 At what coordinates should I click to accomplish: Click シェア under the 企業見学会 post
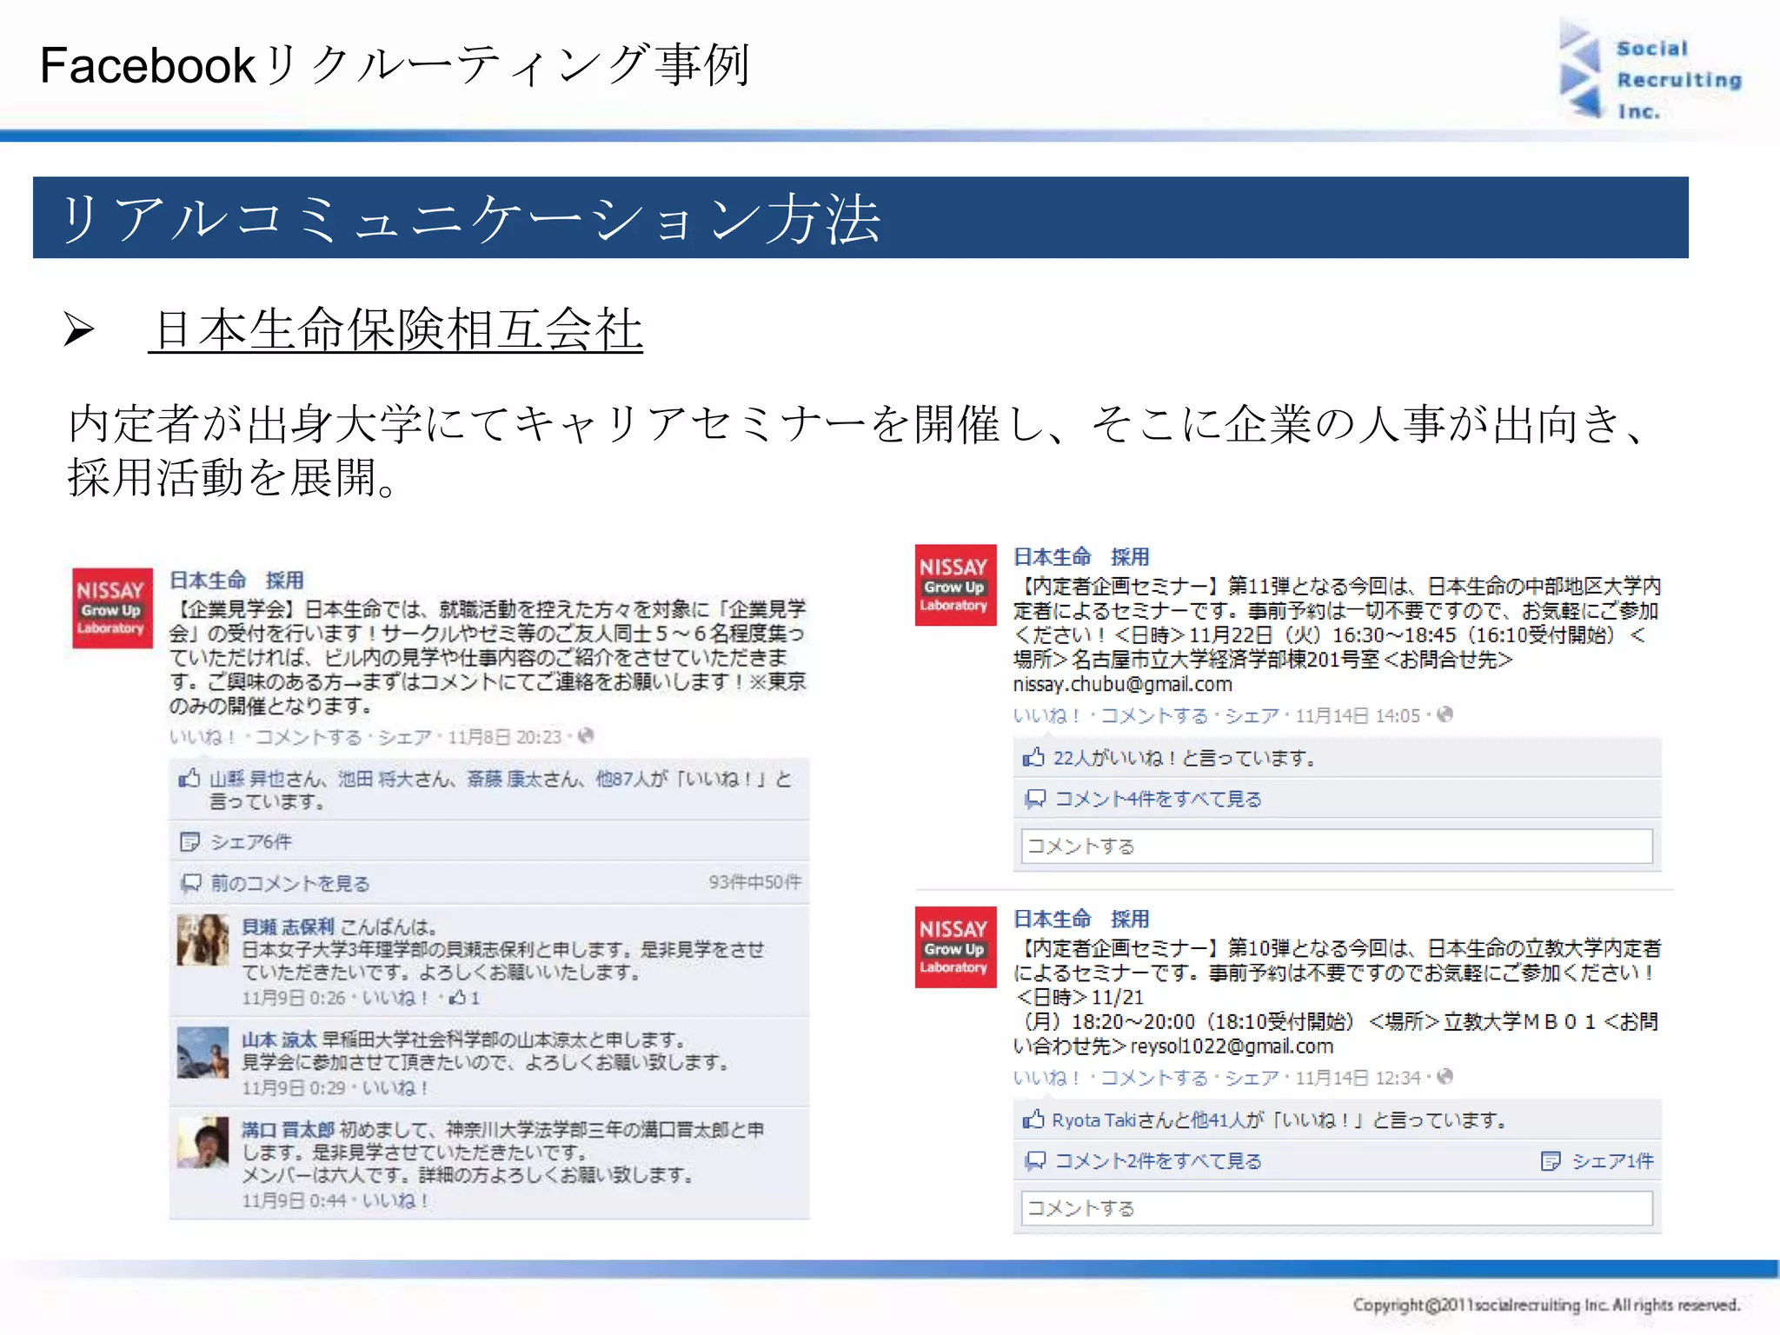point(404,737)
